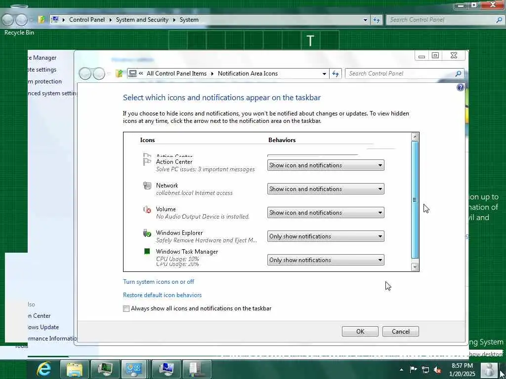506x379 pixels.
Task: Go back in Notification Area Icons window
Action: (85, 74)
